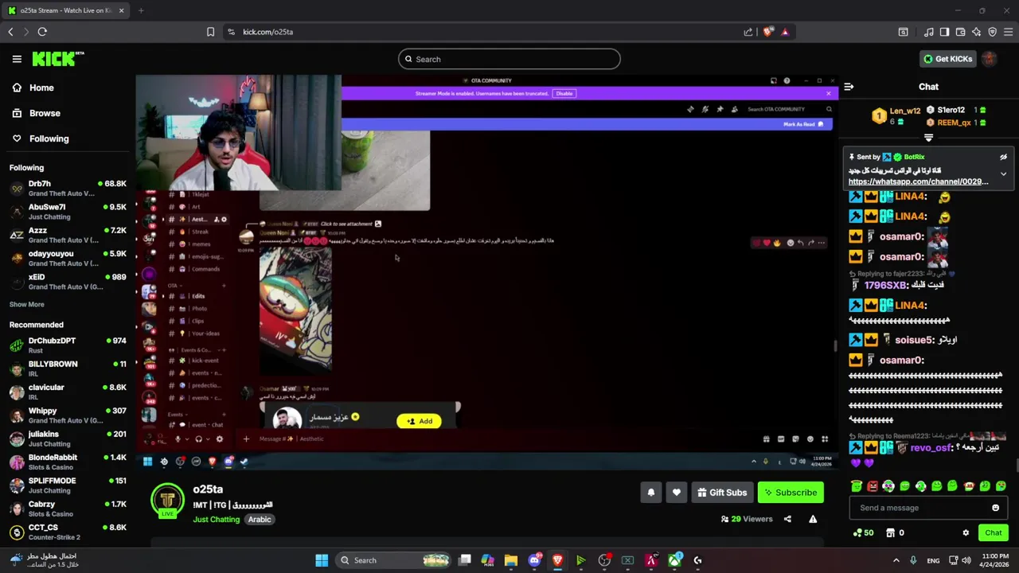Expand the chat leaderboard chevron

coord(928,138)
